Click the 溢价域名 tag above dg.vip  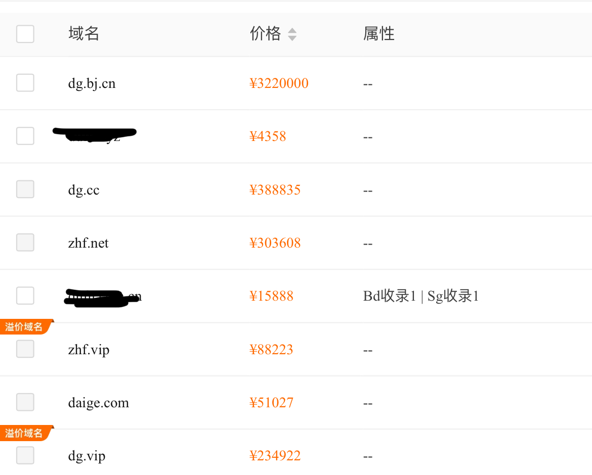24,433
